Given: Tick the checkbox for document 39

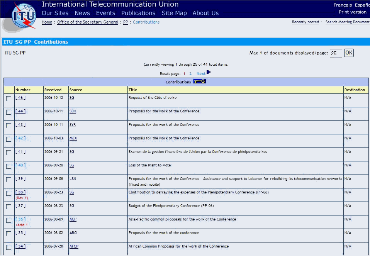Looking at the screenshot, I should point(9,180).
